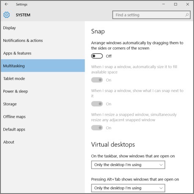Click the Find a setting search box
The image size is (194, 194).
(151, 15)
